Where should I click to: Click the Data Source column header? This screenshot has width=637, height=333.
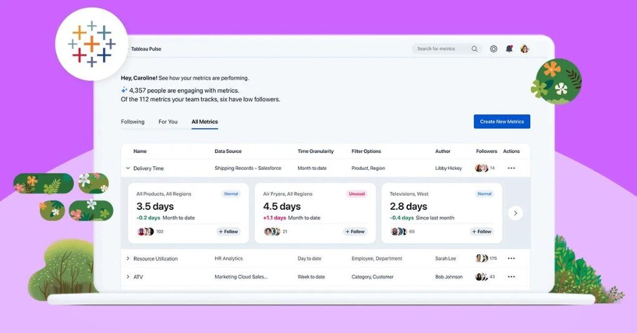click(x=228, y=151)
